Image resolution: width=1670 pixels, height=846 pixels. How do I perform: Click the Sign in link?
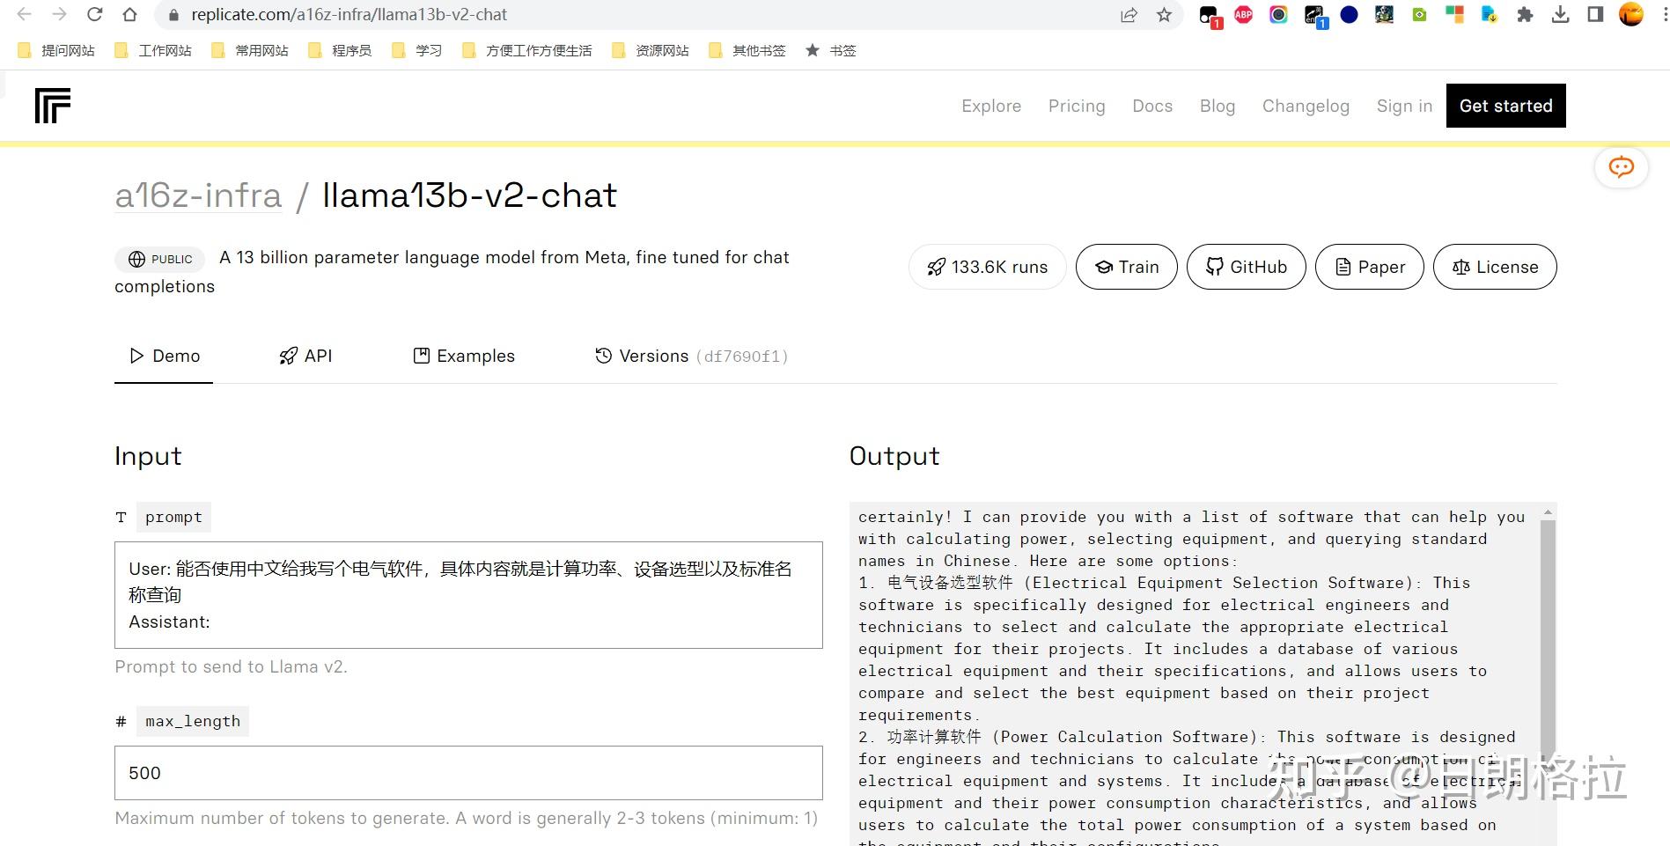1404,106
